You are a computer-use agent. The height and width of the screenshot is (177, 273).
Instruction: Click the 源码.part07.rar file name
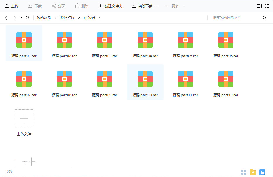[x=24, y=95]
